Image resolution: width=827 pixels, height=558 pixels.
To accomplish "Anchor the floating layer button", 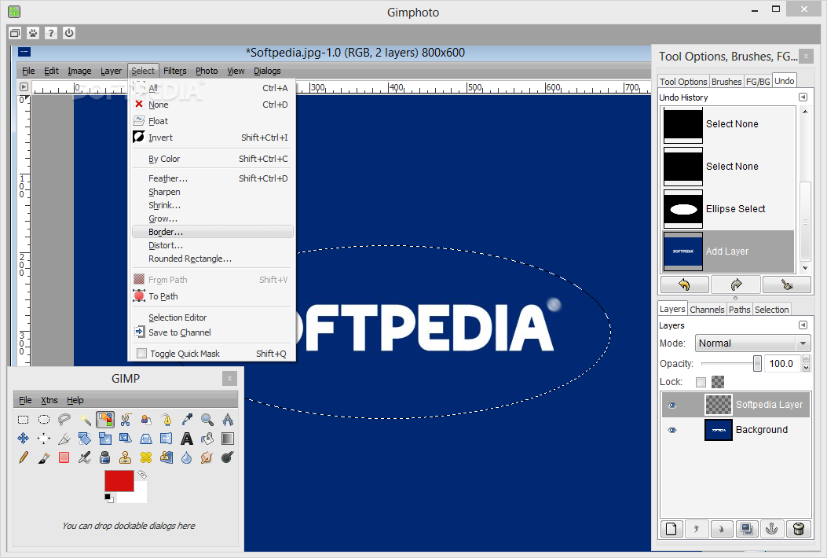I will pyautogui.click(x=771, y=529).
